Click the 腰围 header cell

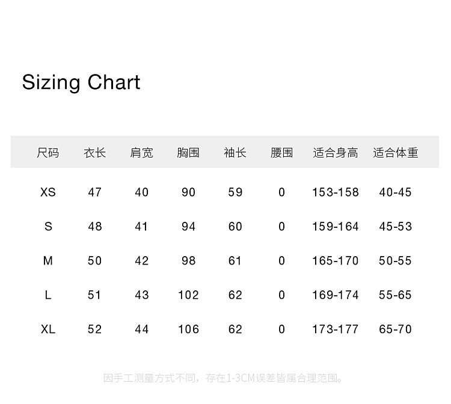[x=281, y=153]
